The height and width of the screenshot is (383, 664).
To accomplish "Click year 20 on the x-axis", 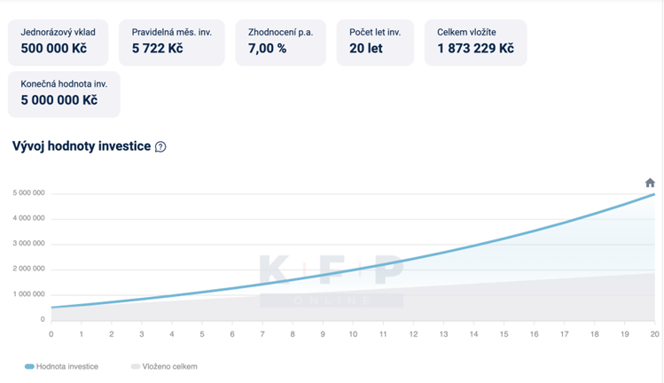I will point(654,334).
